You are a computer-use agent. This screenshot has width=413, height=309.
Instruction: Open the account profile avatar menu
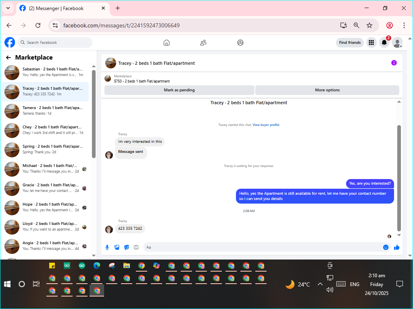pyautogui.click(x=397, y=42)
